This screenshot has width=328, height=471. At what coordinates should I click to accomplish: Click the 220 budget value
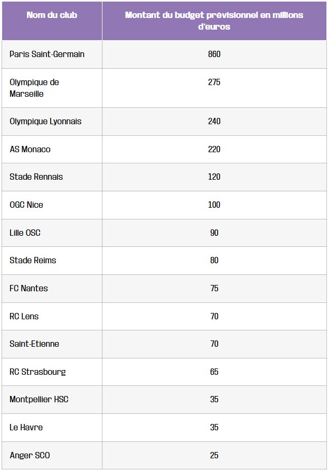(214, 150)
